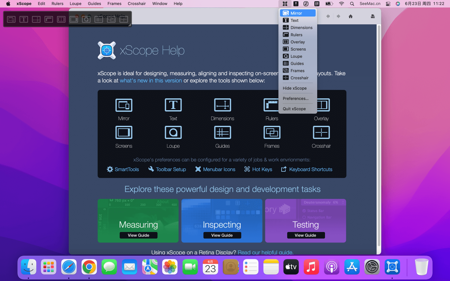Choose Overlay from the menubar dropdown
The width and height of the screenshot is (450, 281).
point(298,42)
